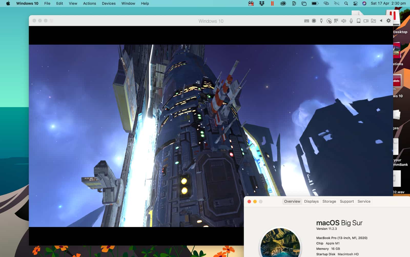Open the Devices menu

tap(109, 3)
